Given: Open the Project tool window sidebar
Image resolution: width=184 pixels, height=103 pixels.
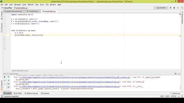Looking at the screenshot, I should [x=1, y=15].
